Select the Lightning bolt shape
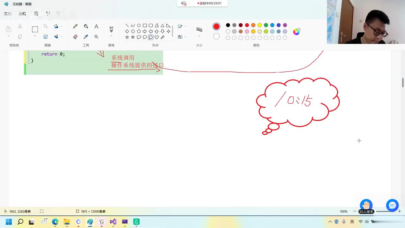The width and height of the screenshot is (405, 228). pyautogui.click(x=162, y=37)
